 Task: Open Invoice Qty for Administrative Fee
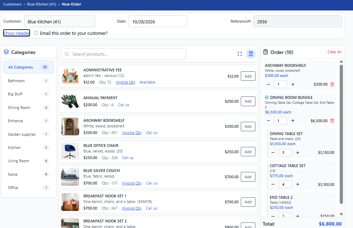pos(125,82)
